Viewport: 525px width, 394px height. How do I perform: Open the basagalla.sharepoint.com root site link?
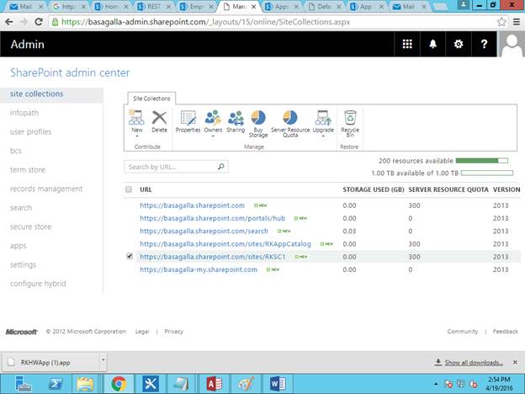point(192,205)
